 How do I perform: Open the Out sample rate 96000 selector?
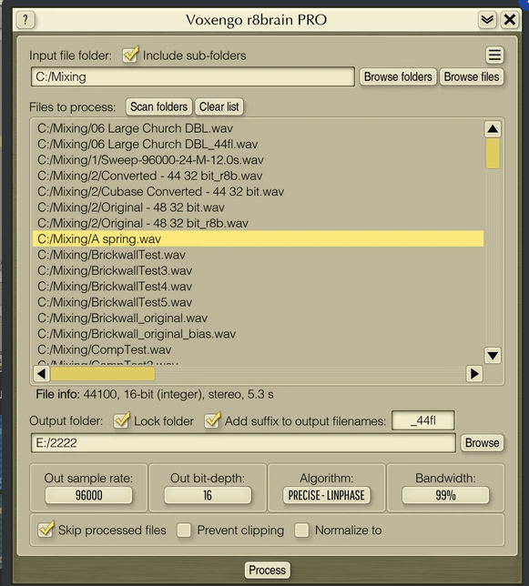click(x=88, y=495)
